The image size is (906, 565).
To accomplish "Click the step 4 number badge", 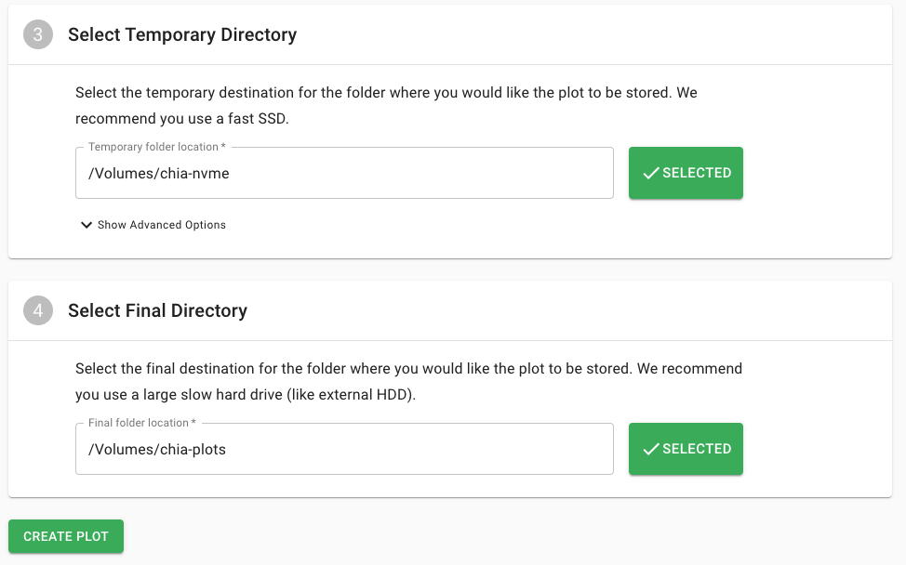I will click(38, 311).
